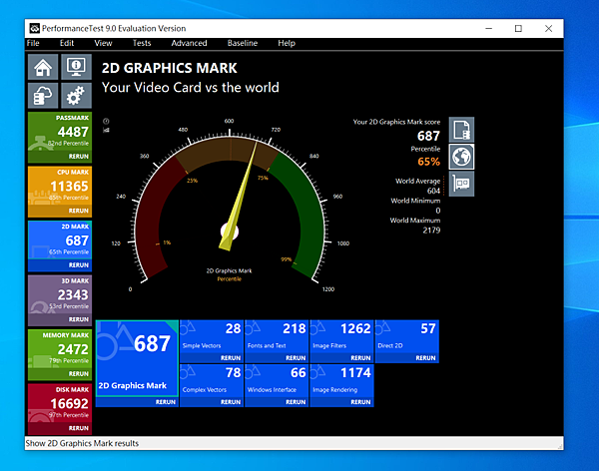The image size is (599, 471).
Task: Click the status bar 'Show 2D Graphics Mark results'
Action: click(82, 443)
